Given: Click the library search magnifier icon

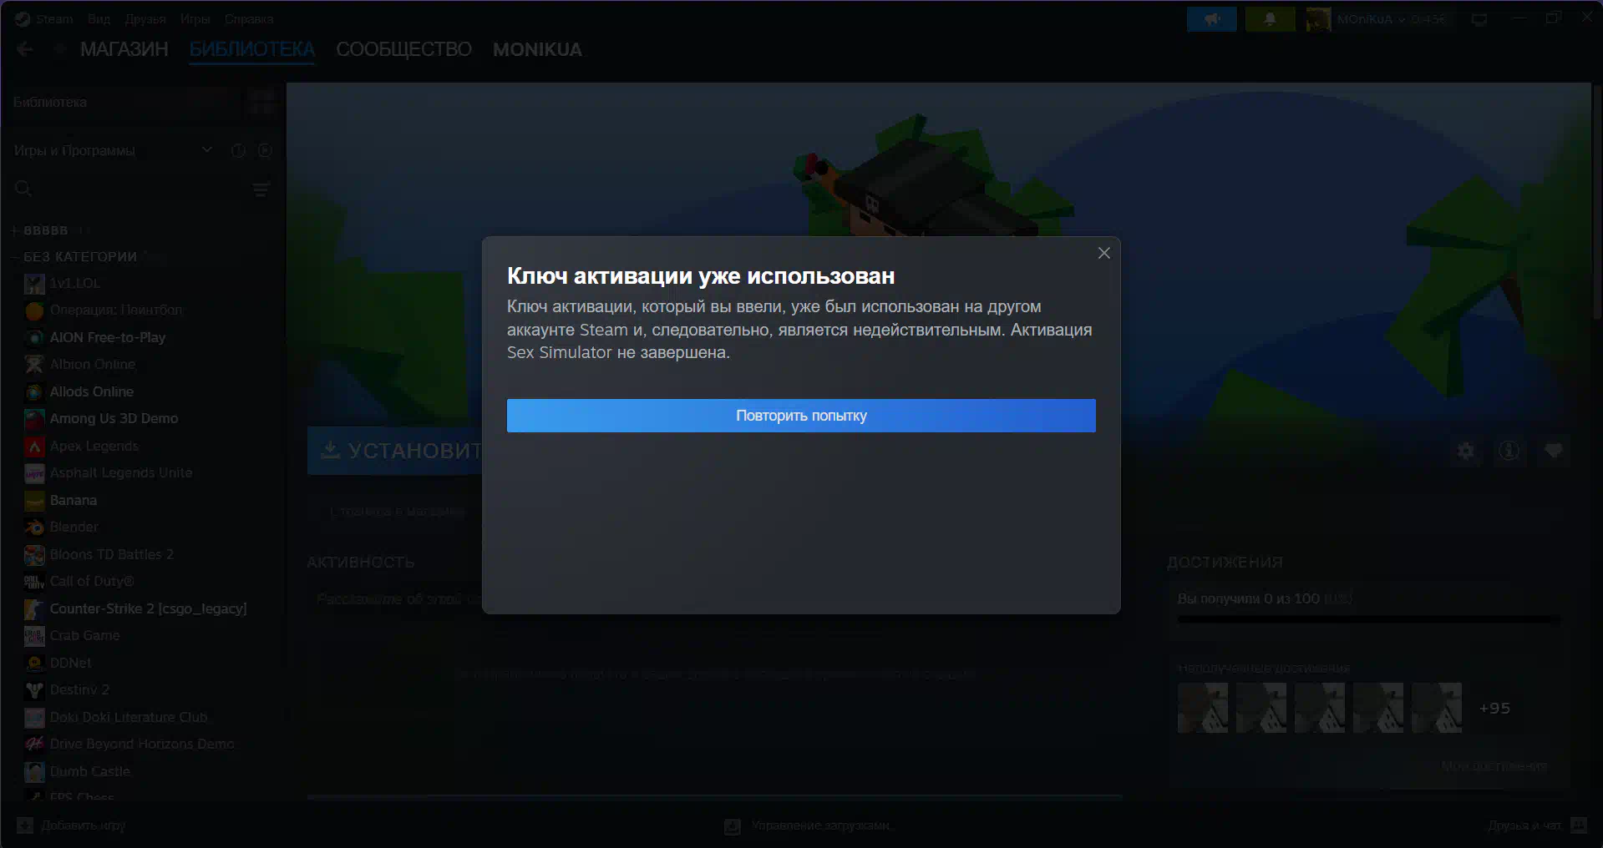Looking at the screenshot, I should (x=23, y=189).
